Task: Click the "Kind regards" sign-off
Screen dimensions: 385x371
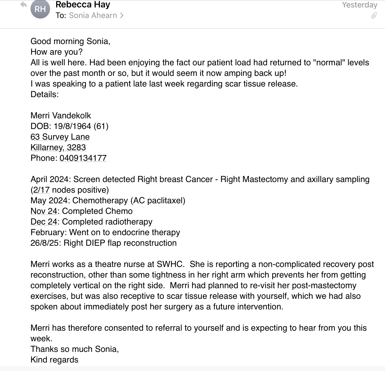Action: (x=54, y=360)
